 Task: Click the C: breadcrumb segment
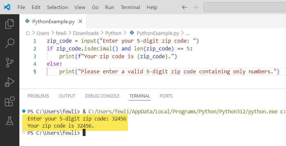coord(28,33)
